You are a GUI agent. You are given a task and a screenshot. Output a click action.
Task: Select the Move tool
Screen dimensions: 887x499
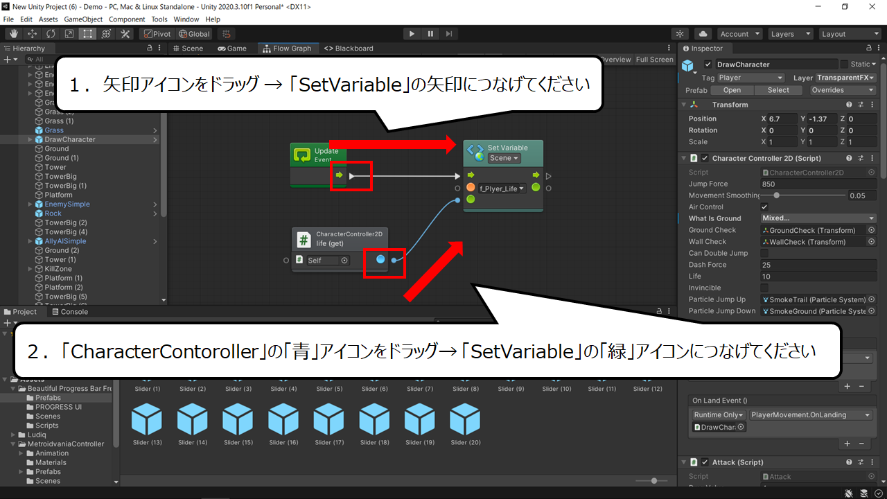(x=32, y=34)
